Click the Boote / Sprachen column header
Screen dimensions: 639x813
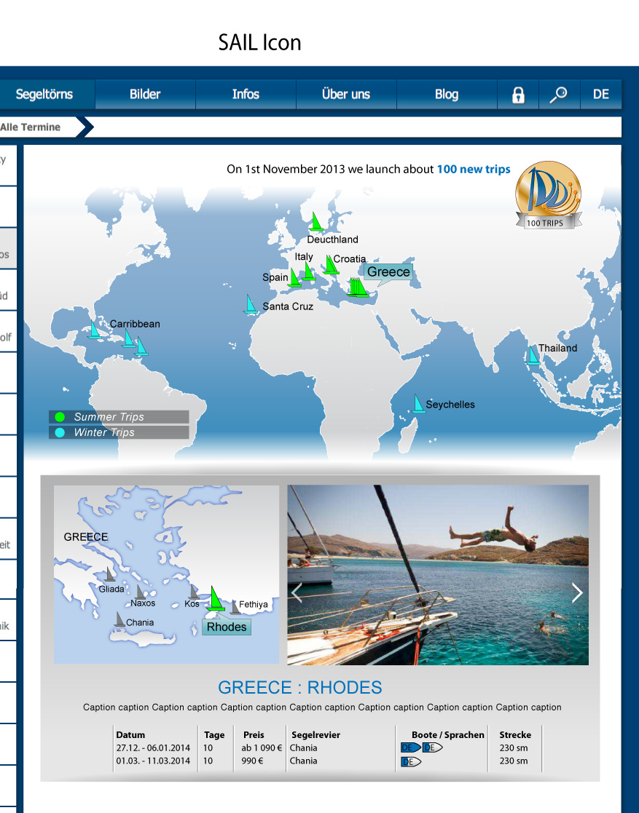[448, 734]
